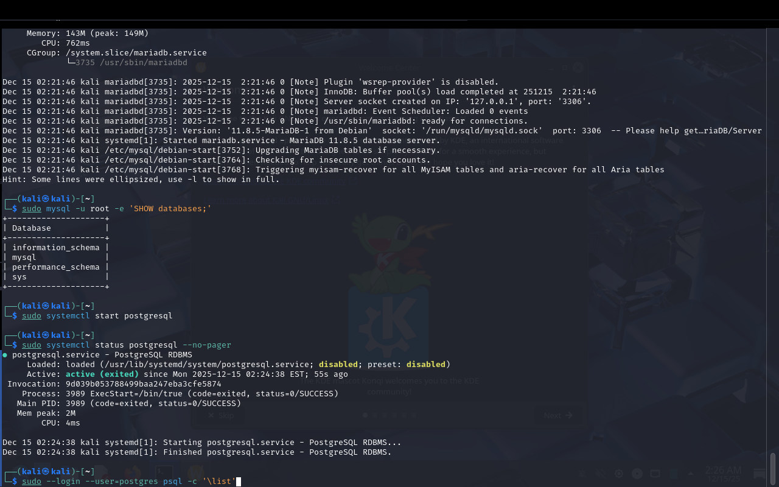
Task: Click the Database column header in the table
Action: [32, 228]
